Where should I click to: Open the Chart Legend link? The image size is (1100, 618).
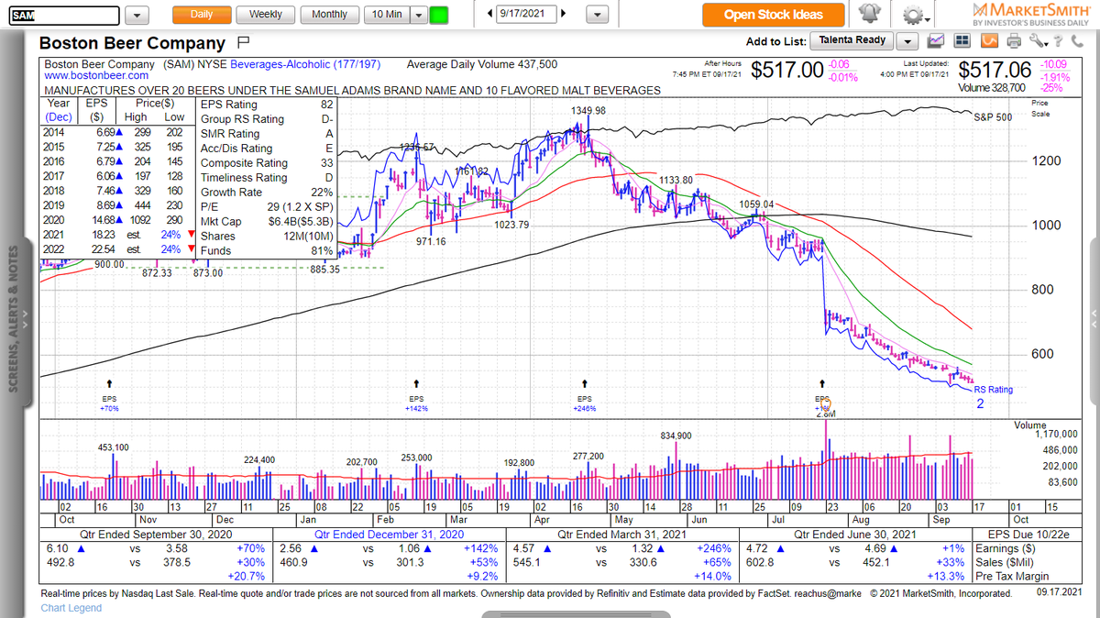pyautogui.click(x=71, y=608)
